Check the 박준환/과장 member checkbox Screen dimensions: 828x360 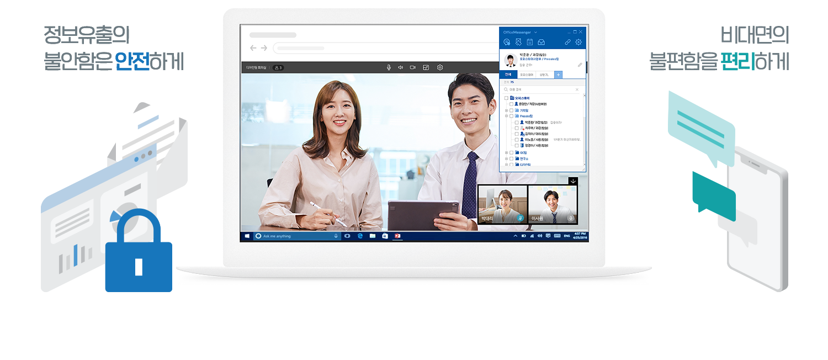tap(517, 122)
